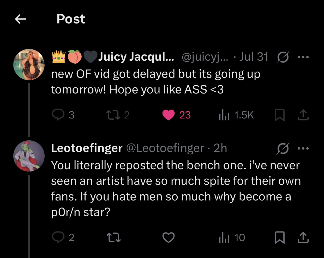Visit the @Leotoefinger handle link

[x=165, y=148]
